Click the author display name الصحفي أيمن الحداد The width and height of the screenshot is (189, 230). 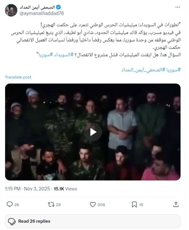coord(37,7)
